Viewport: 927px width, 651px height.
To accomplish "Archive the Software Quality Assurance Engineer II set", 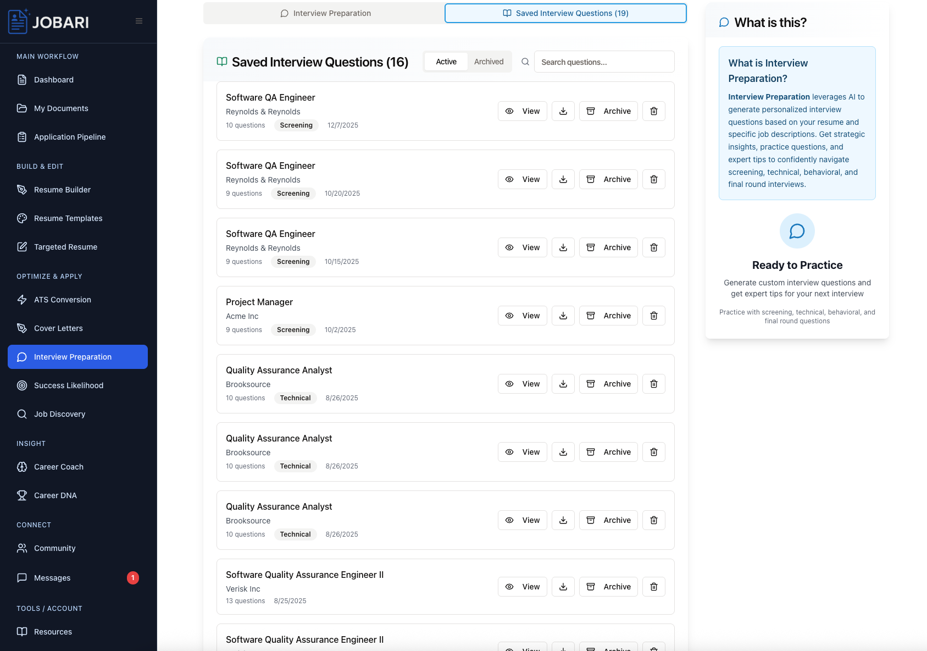I will pos(608,587).
